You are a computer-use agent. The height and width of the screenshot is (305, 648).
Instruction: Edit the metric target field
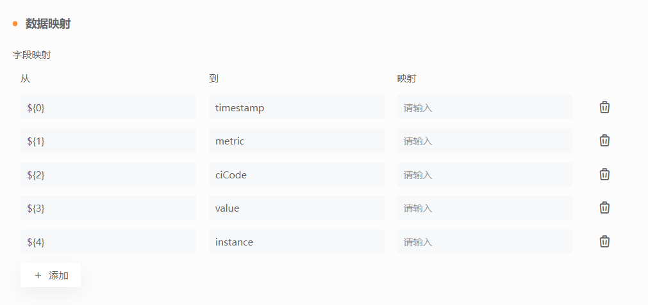pyautogui.click(x=297, y=141)
